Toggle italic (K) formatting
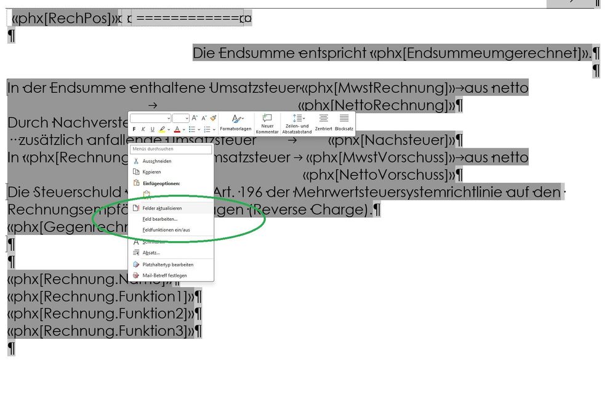615x393 pixels. (143, 130)
